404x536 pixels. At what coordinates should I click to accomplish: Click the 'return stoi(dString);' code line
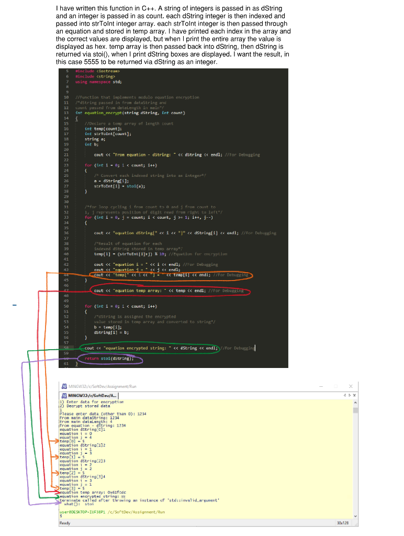(109, 359)
